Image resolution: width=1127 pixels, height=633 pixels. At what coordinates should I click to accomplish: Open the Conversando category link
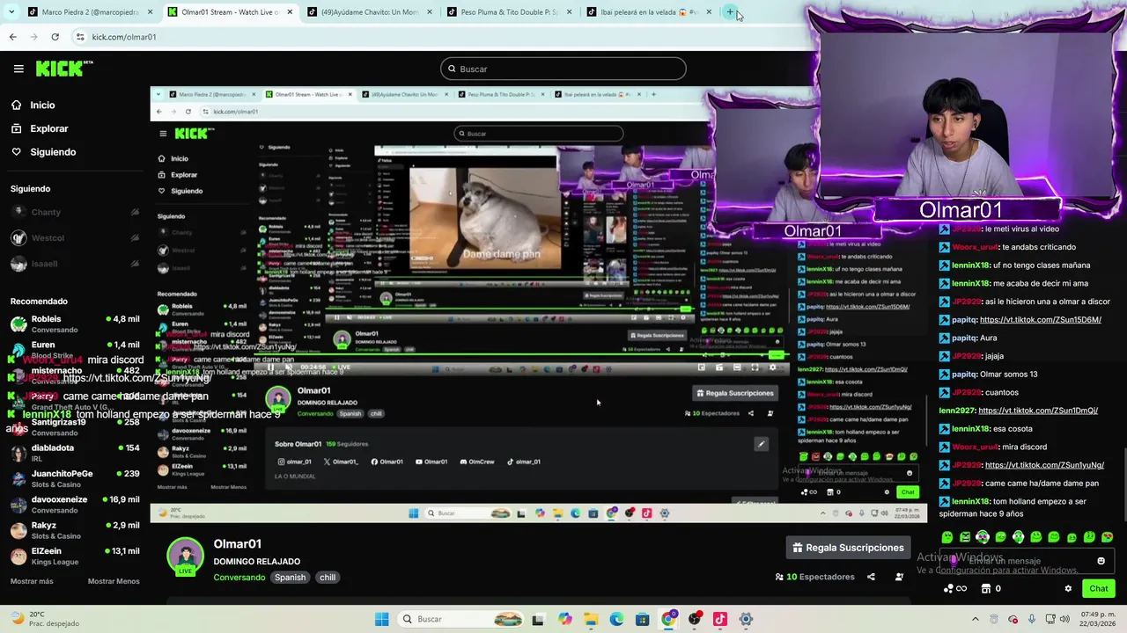tap(239, 578)
